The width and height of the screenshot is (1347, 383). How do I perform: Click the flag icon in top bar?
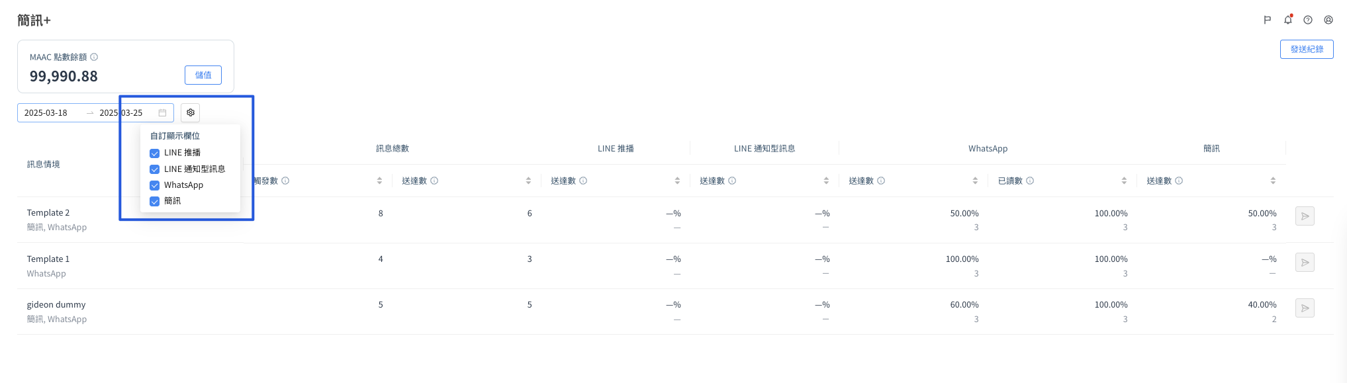[1267, 20]
